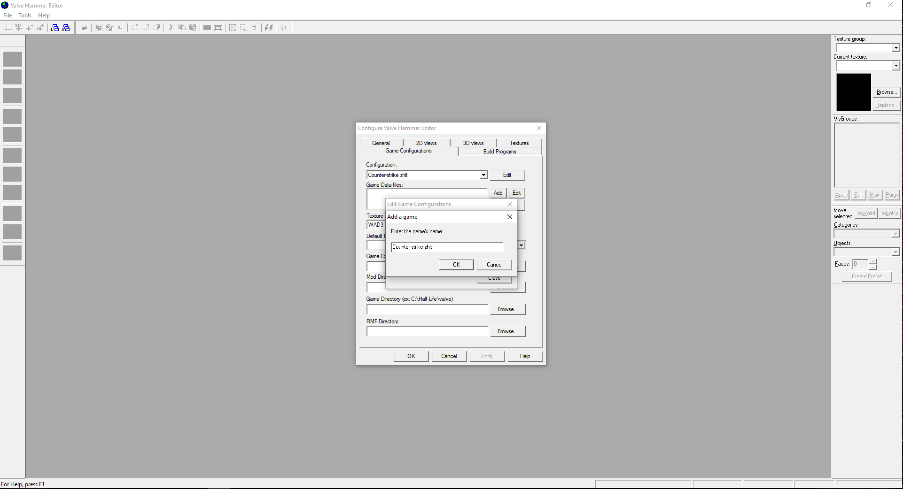This screenshot has height=489, width=903.
Task: Toggle the Ignore Groups 'ig' icon
Action: click(x=120, y=28)
